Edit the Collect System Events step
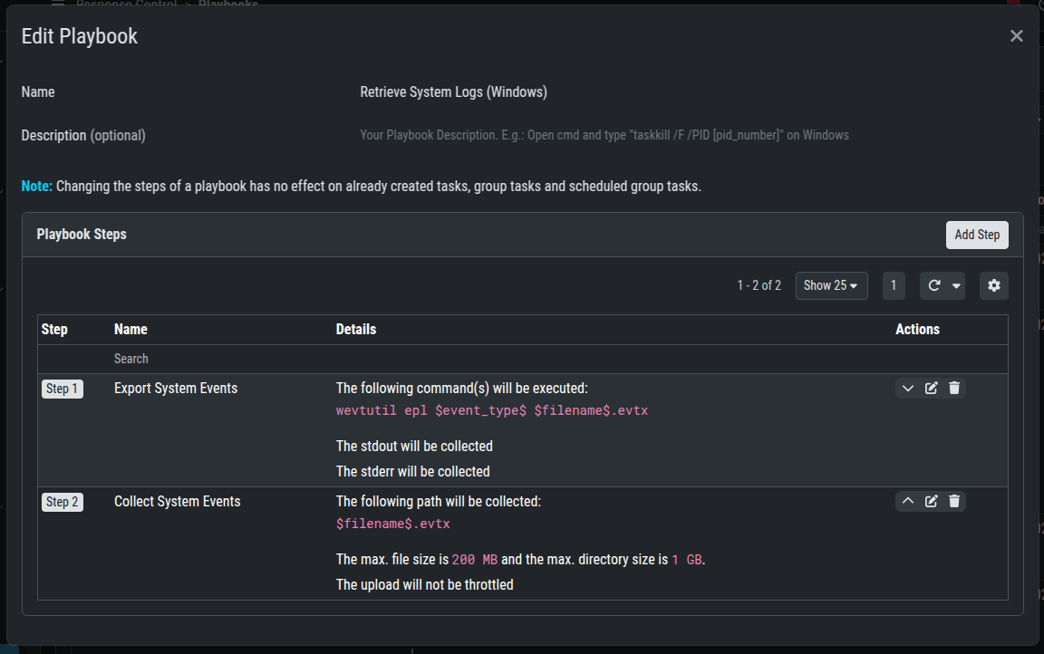Screen dimensions: 1044x654 [x=931, y=502]
